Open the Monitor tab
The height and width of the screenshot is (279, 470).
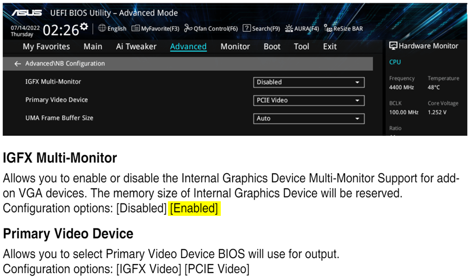tap(235, 46)
